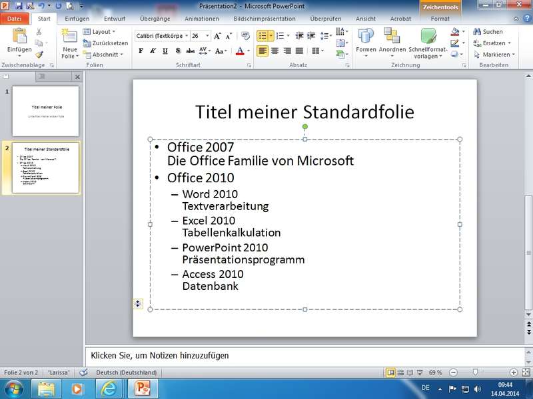Toggle bullet list formatting
533x399 pixels.
263,36
